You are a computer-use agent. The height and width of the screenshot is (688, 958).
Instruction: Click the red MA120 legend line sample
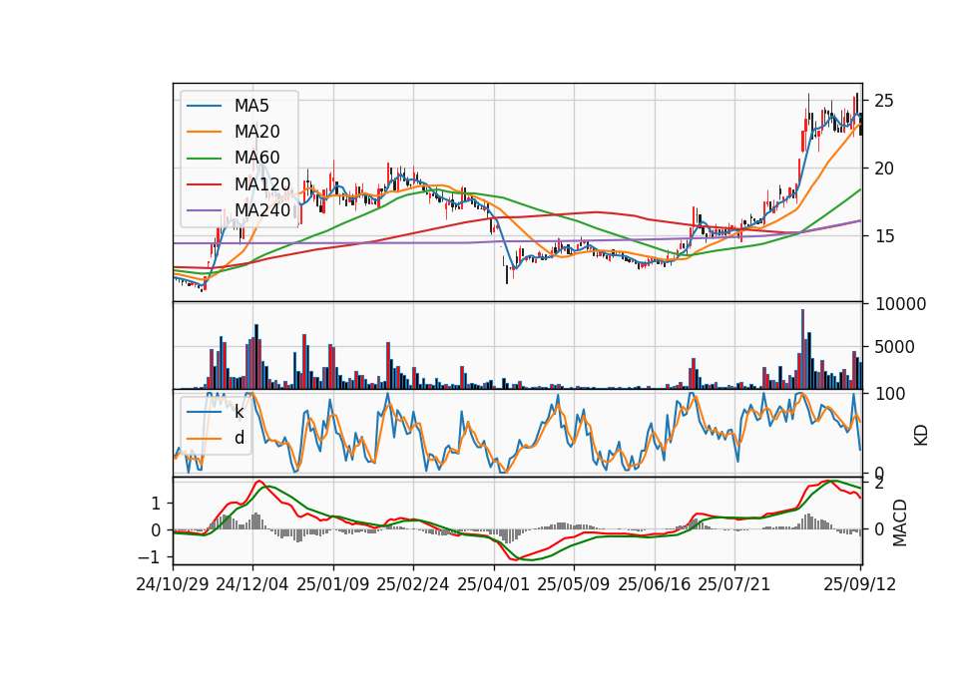pos(204,183)
